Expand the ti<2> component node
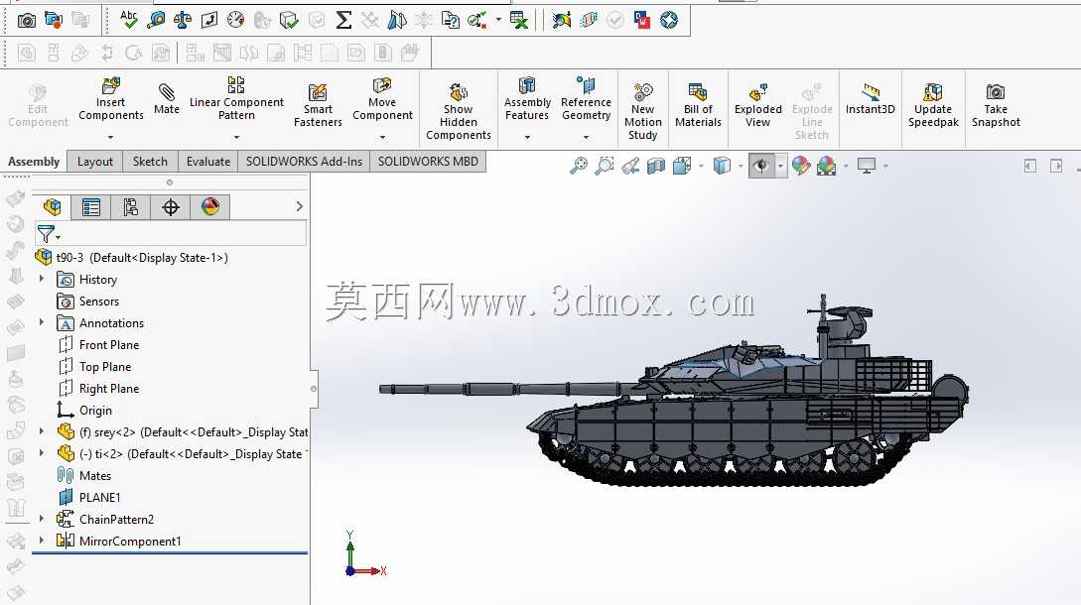 (x=42, y=453)
